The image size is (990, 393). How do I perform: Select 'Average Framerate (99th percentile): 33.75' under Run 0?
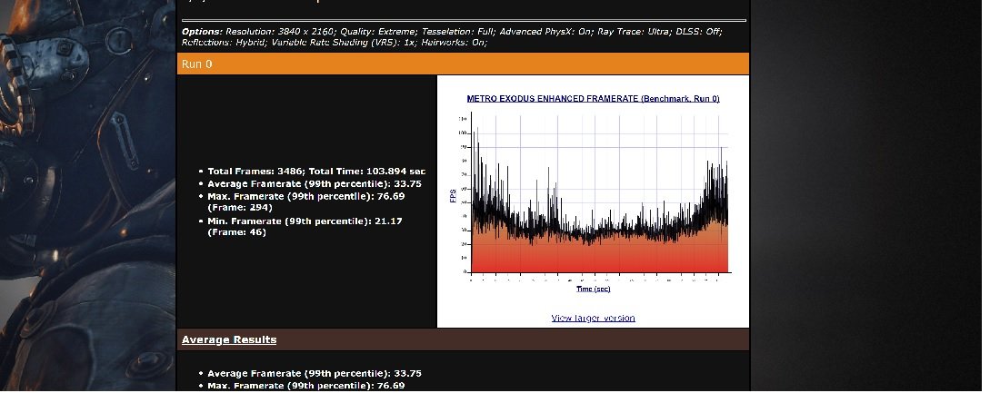coord(315,183)
